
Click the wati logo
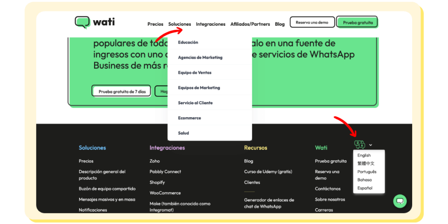tap(94, 22)
